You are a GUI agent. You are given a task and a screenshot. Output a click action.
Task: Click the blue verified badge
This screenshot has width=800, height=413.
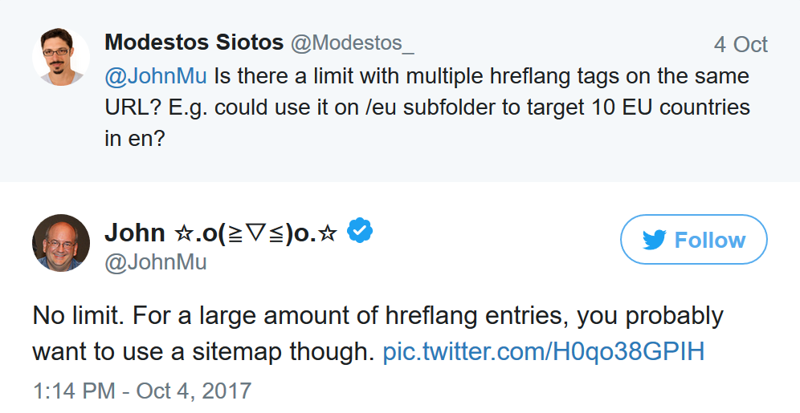pos(359,232)
